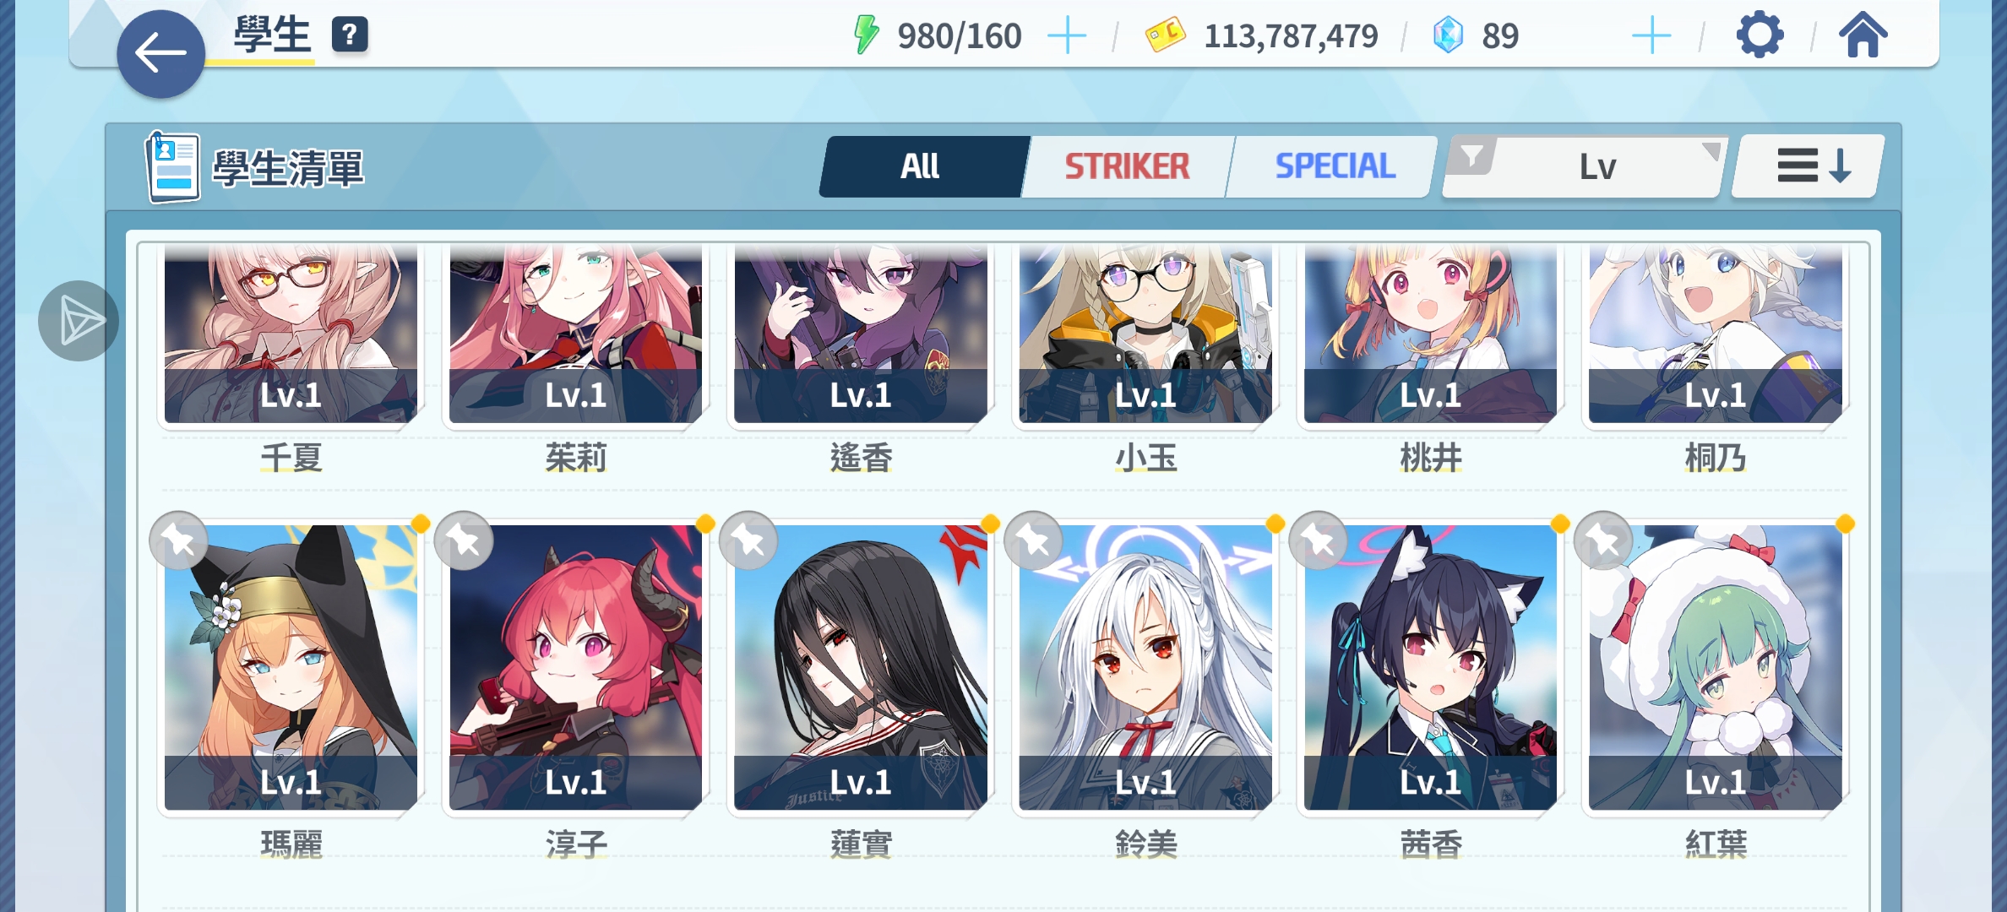Buy gems with the plus icon
This screenshot has width=2007, height=912.
[1651, 36]
